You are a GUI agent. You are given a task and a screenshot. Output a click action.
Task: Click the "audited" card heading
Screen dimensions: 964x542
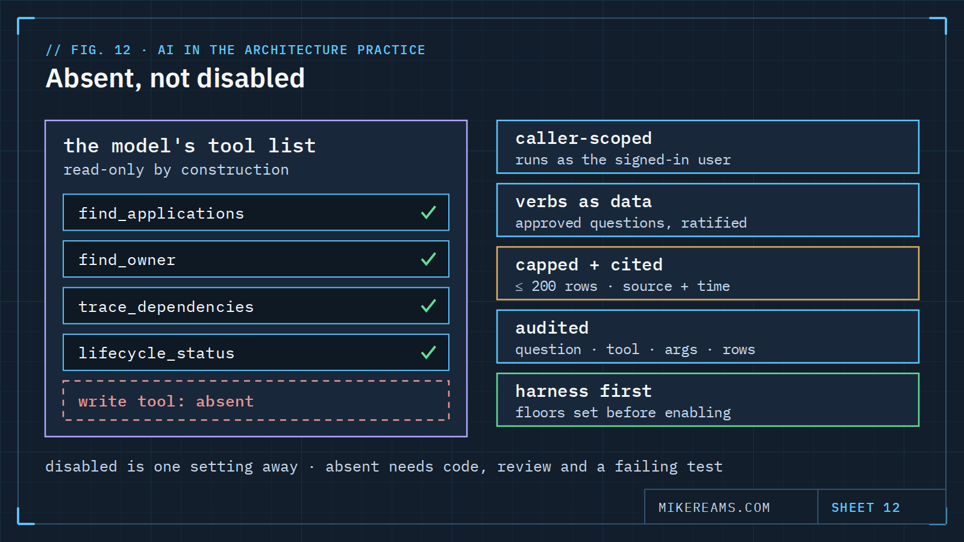552,328
